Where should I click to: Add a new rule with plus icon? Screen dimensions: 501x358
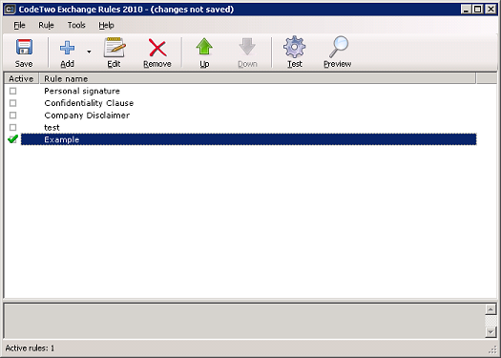(x=67, y=53)
